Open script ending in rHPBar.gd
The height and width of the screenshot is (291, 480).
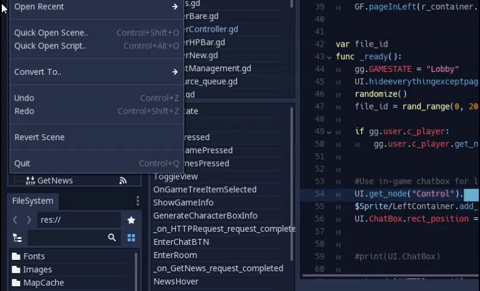pos(205,43)
